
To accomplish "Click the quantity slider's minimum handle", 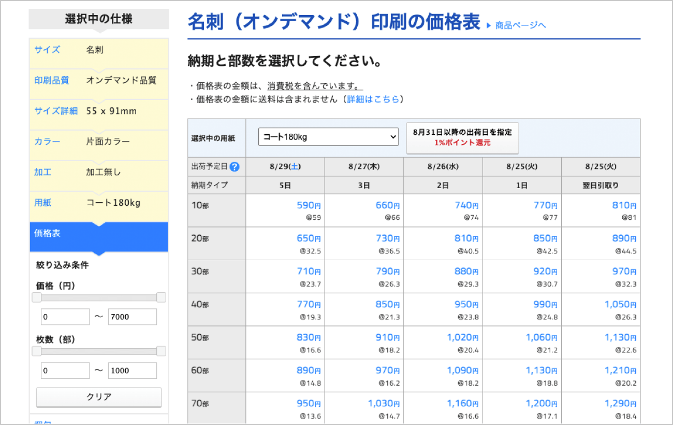I will (36, 351).
